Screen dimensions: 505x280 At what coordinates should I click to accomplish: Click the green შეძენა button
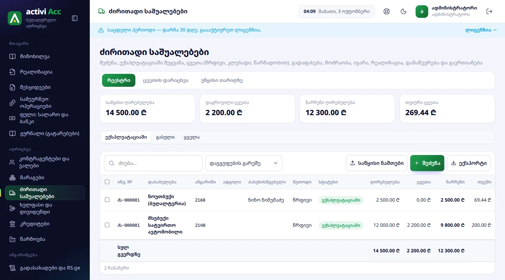427,163
